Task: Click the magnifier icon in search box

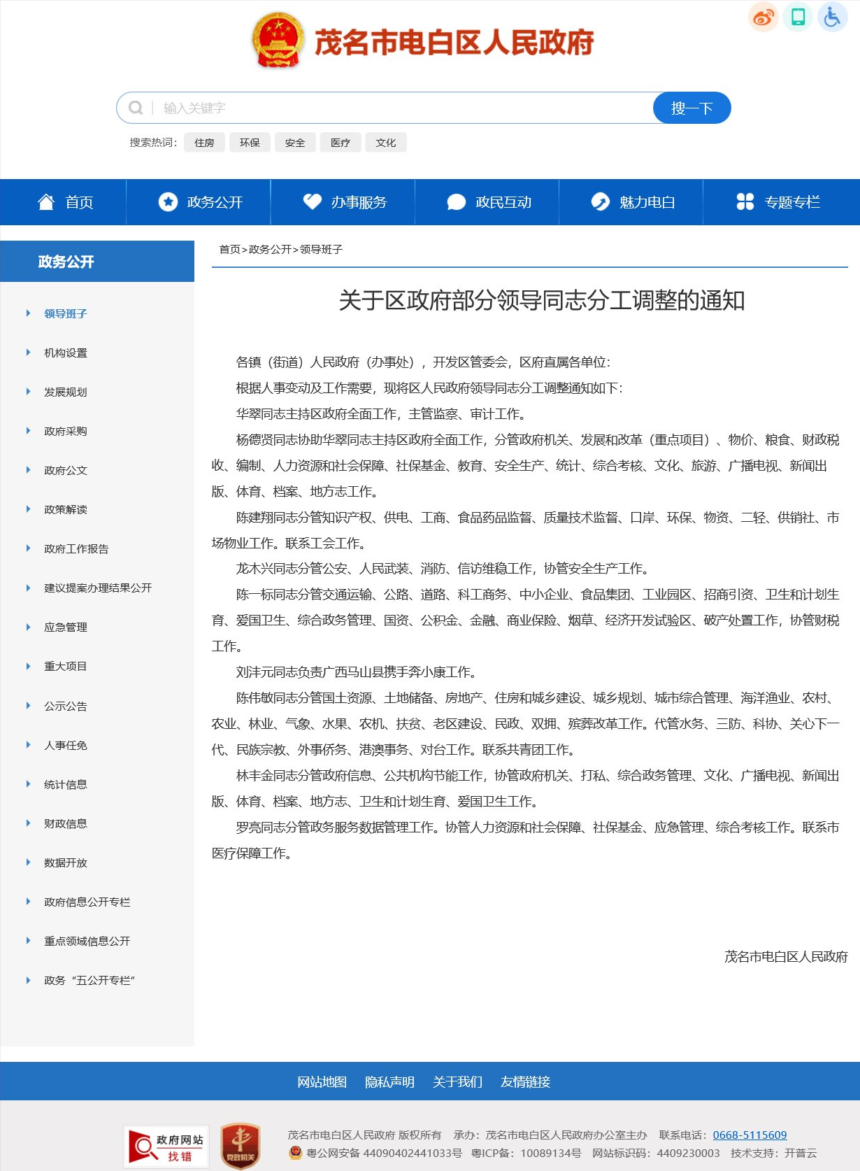Action: (136, 108)
